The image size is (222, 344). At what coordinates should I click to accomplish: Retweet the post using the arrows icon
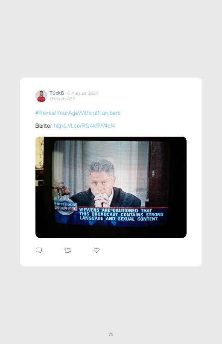tap(67, 250)
